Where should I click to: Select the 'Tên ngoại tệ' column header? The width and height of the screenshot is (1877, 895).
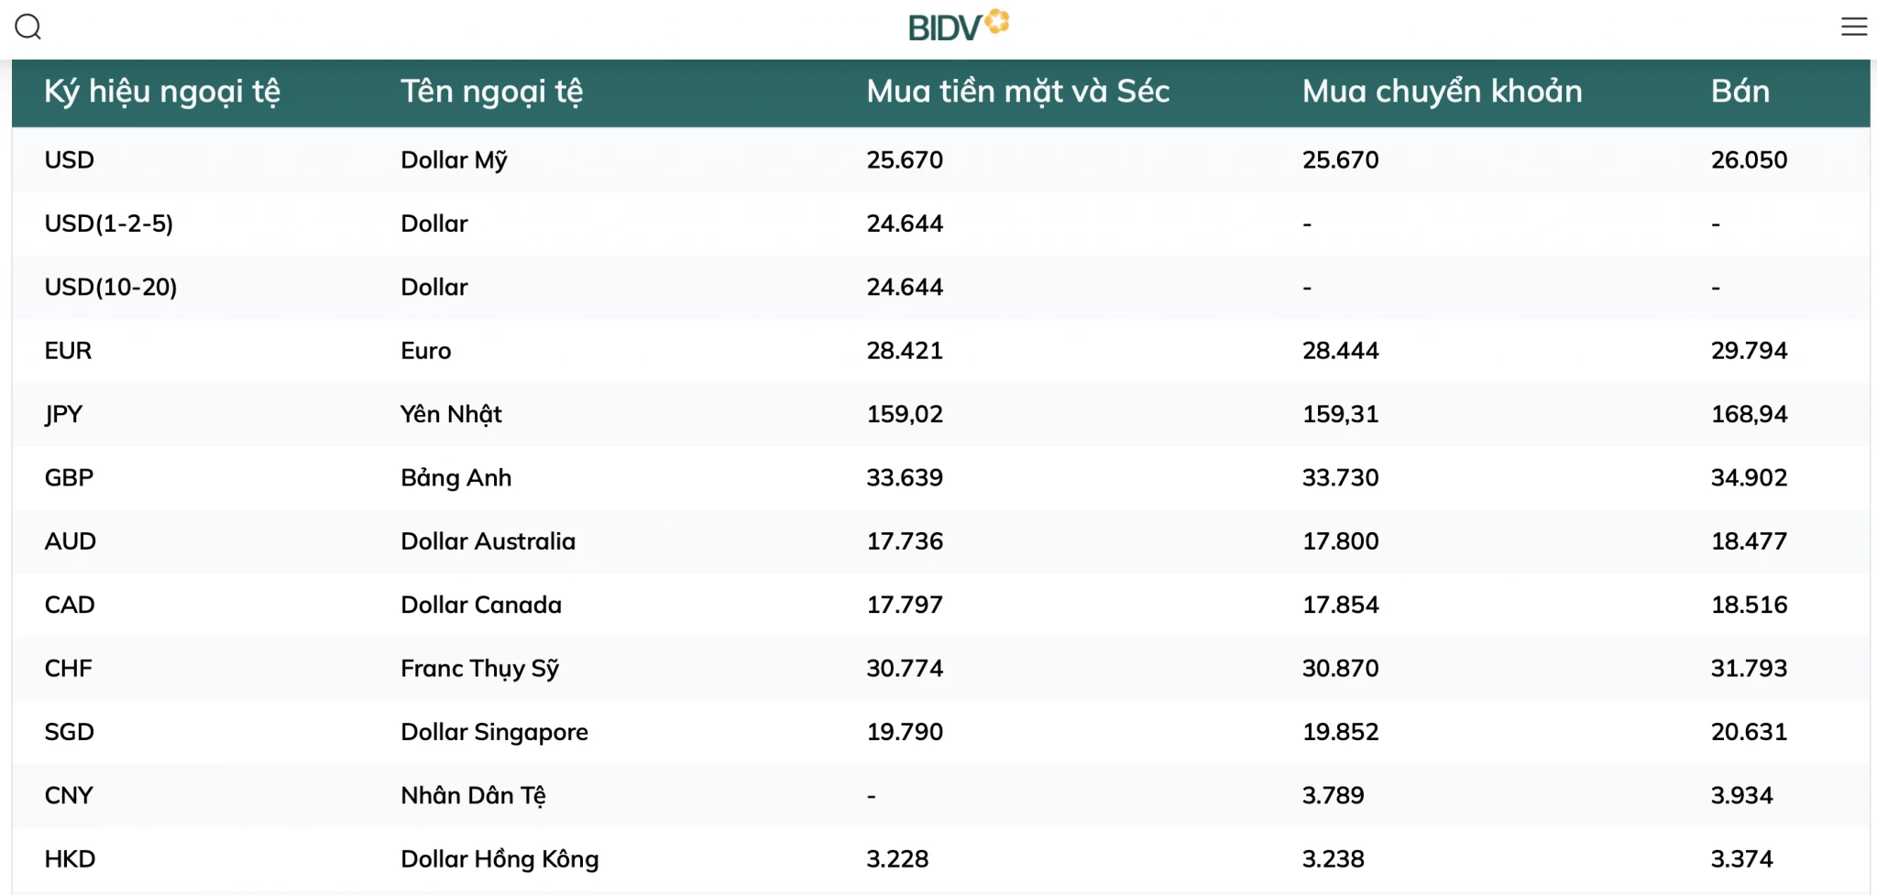pos(491,92)
